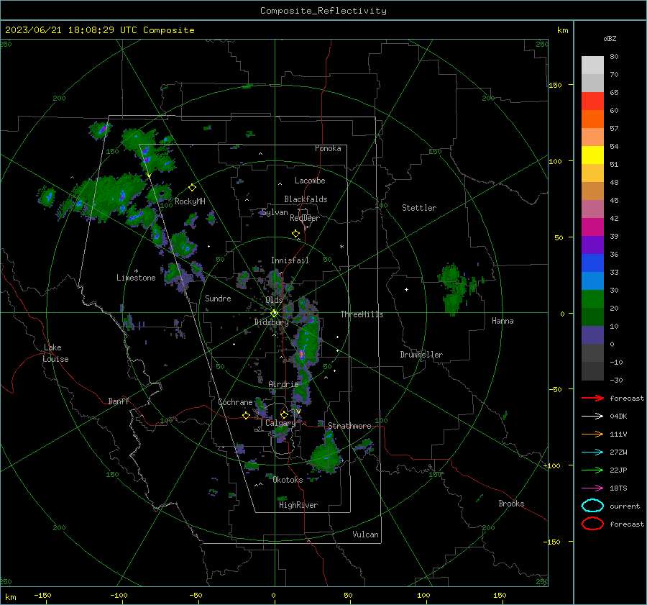Click the yellow diamond marker near RockyMH

pyautogui.click(x=192, y=188)
